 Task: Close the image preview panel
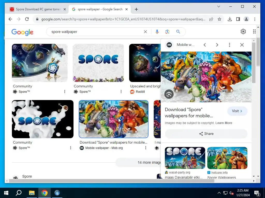[x=242, y=45]
